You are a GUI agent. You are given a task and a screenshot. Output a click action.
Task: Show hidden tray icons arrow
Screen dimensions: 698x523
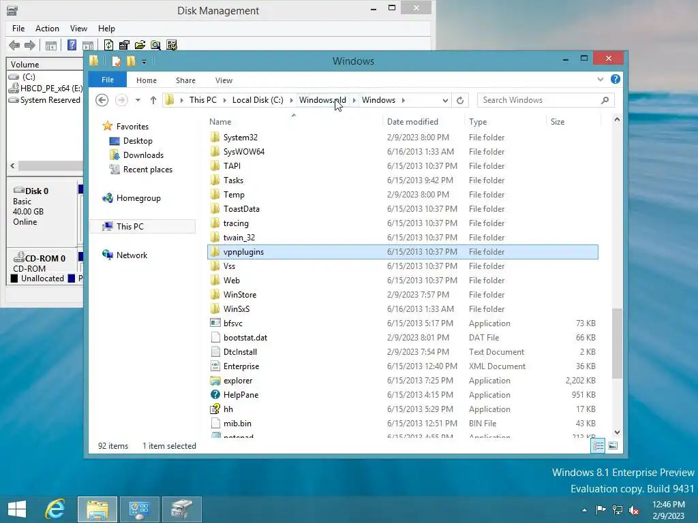click(584, 510)
